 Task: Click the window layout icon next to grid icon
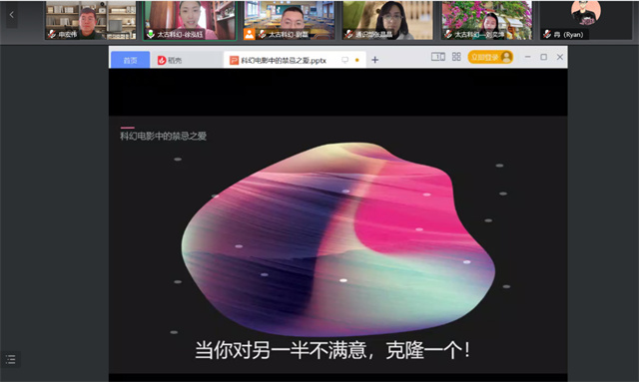[438, 57]
